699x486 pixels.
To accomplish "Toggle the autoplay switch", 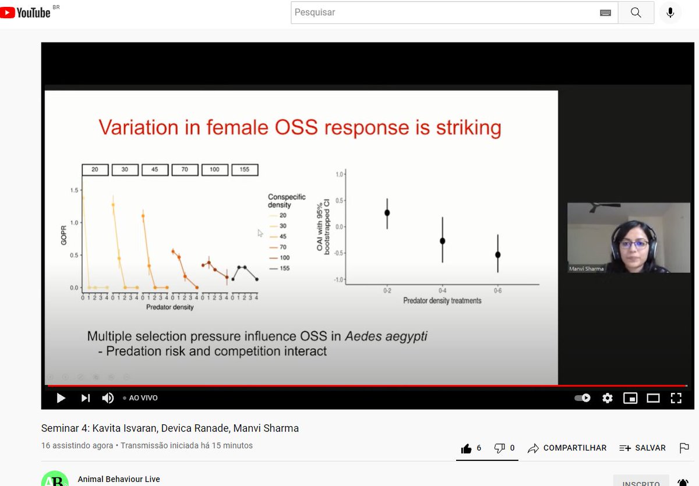I will click(x=582, y=398).
